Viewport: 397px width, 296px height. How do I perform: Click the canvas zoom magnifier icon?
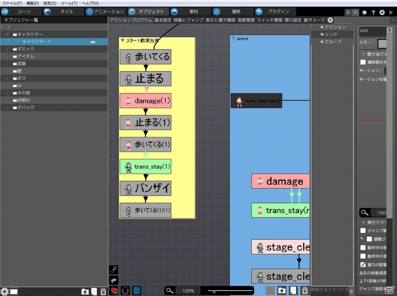(170, 291)
